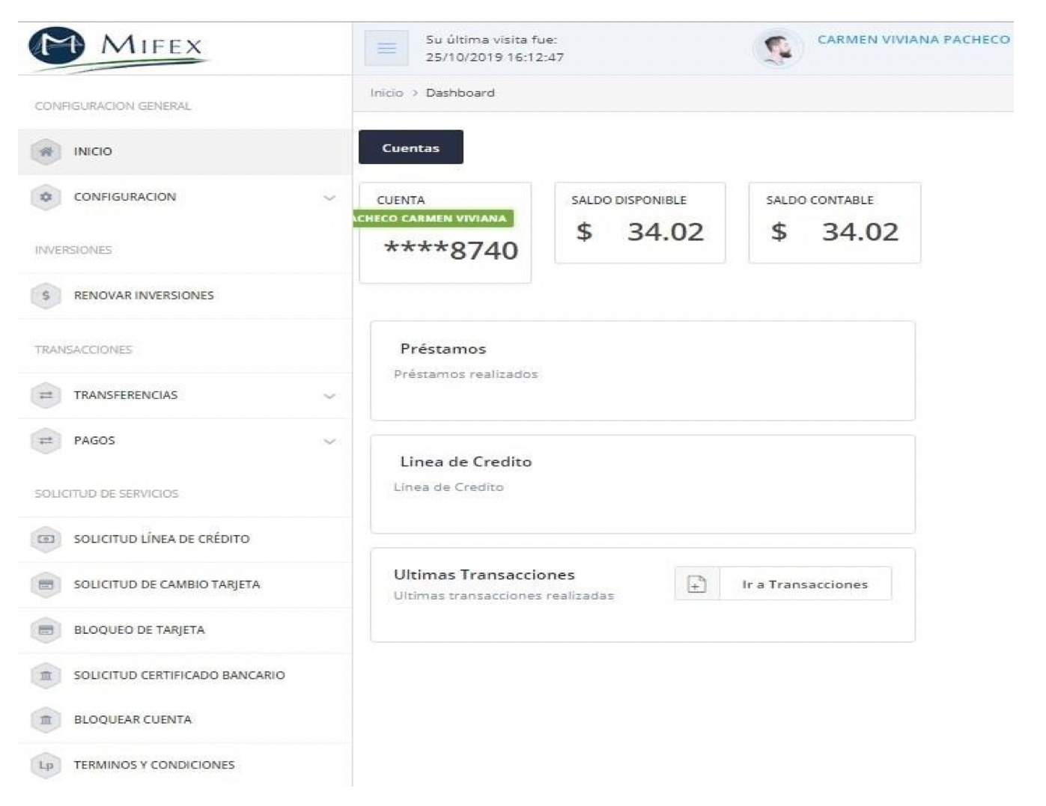Click the home icon beside INICIO
1046x806 pixels.
coord(46,152)
